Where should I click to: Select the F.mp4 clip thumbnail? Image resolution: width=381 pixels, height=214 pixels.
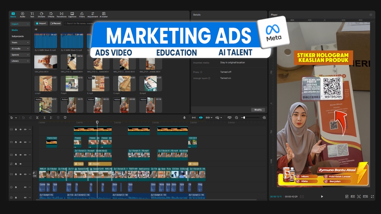point(72,84)
